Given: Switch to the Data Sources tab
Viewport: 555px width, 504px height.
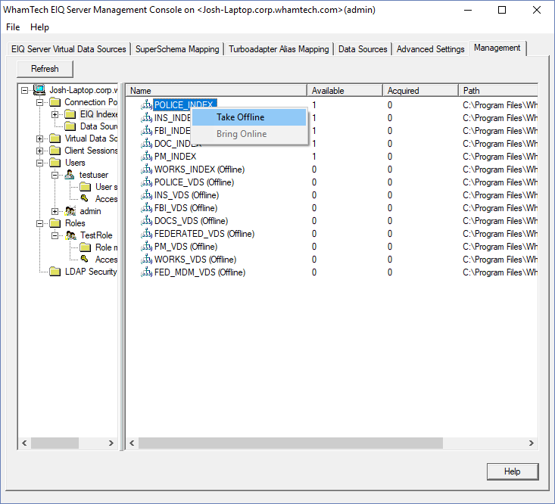Looking at the screenshot, I should (x=363, y=49).
